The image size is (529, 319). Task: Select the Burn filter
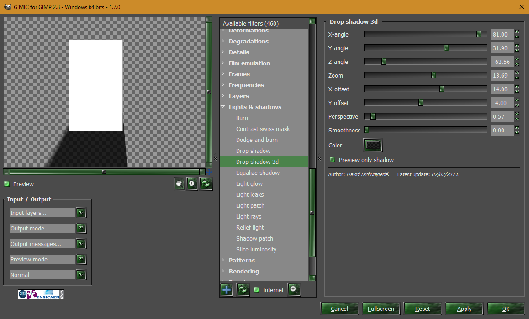click(242, 118)
